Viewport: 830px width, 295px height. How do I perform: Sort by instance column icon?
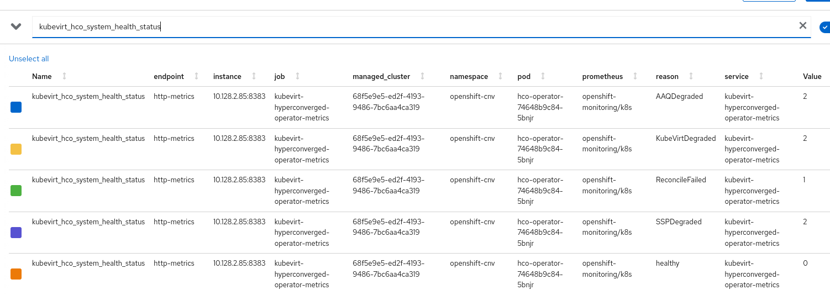point(254,76)
